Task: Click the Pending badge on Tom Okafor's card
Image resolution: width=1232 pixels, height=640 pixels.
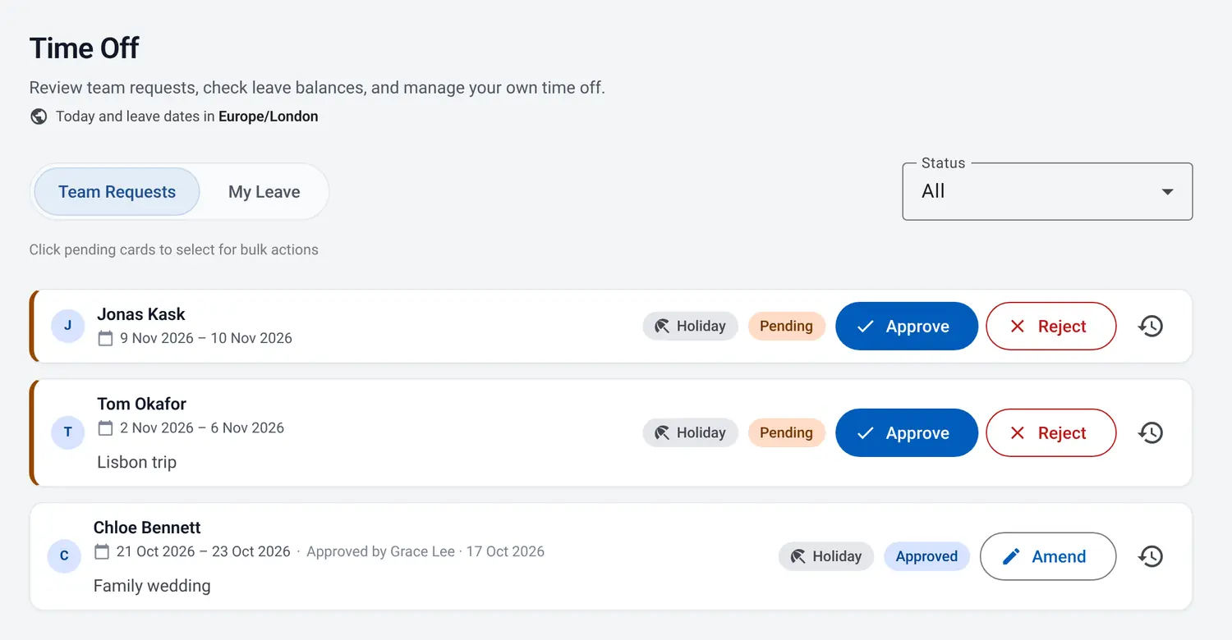Action: pyautogui.click(x=786, y=432)
